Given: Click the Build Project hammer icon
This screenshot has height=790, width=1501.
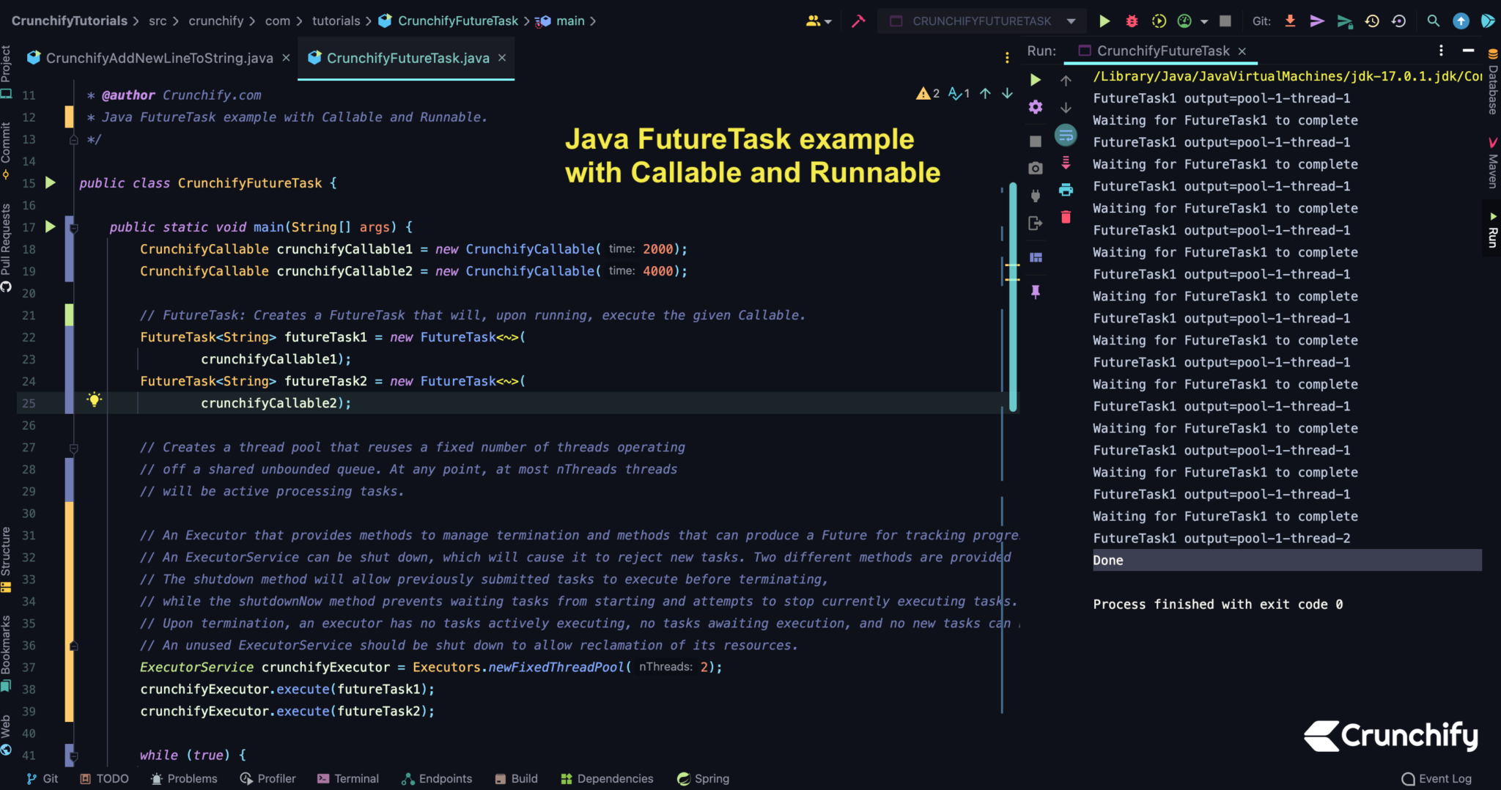Looking at the screenshot, I should 857,21.
